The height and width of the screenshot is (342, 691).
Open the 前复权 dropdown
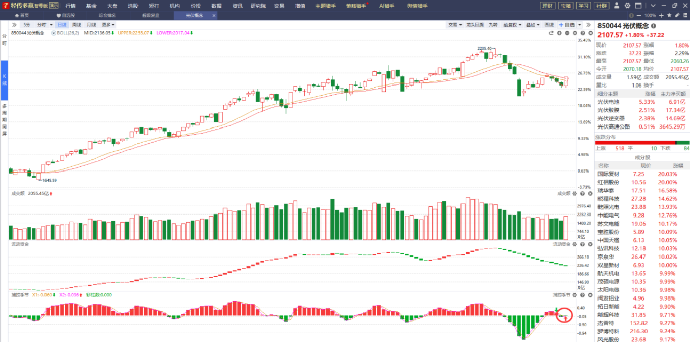512,25
